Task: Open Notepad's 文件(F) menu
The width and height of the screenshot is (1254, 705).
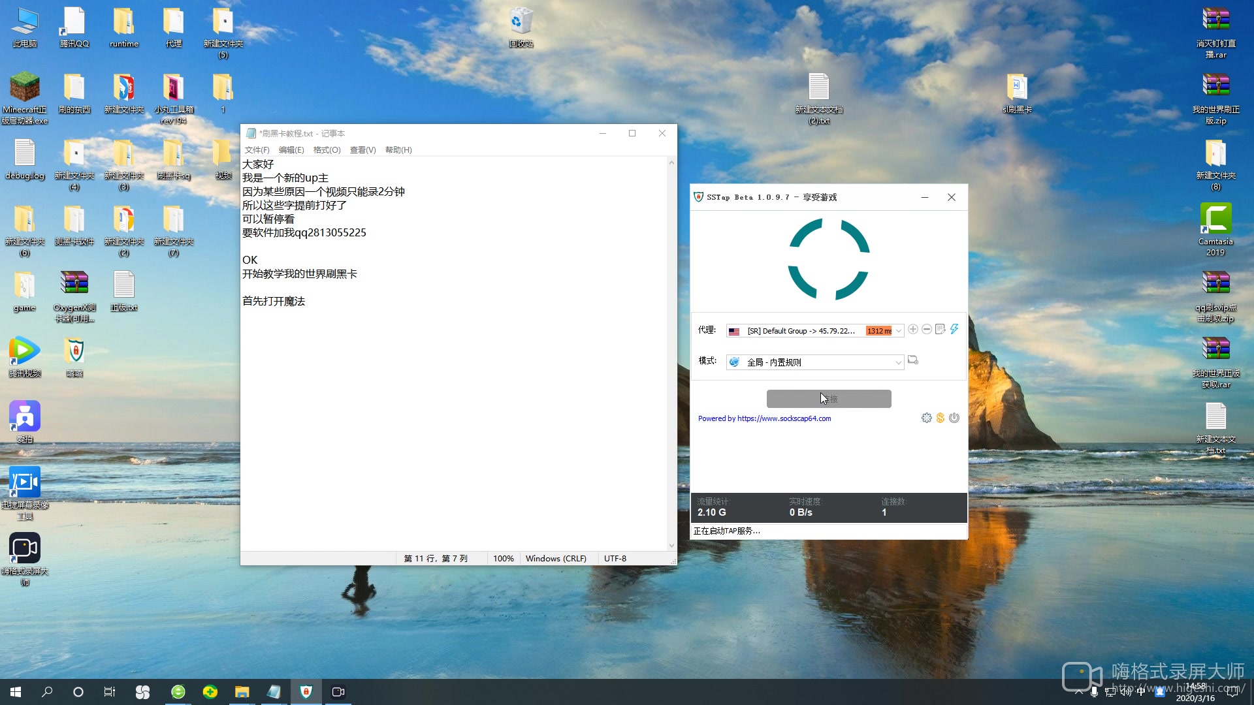Action: click(x=257, y=150)
